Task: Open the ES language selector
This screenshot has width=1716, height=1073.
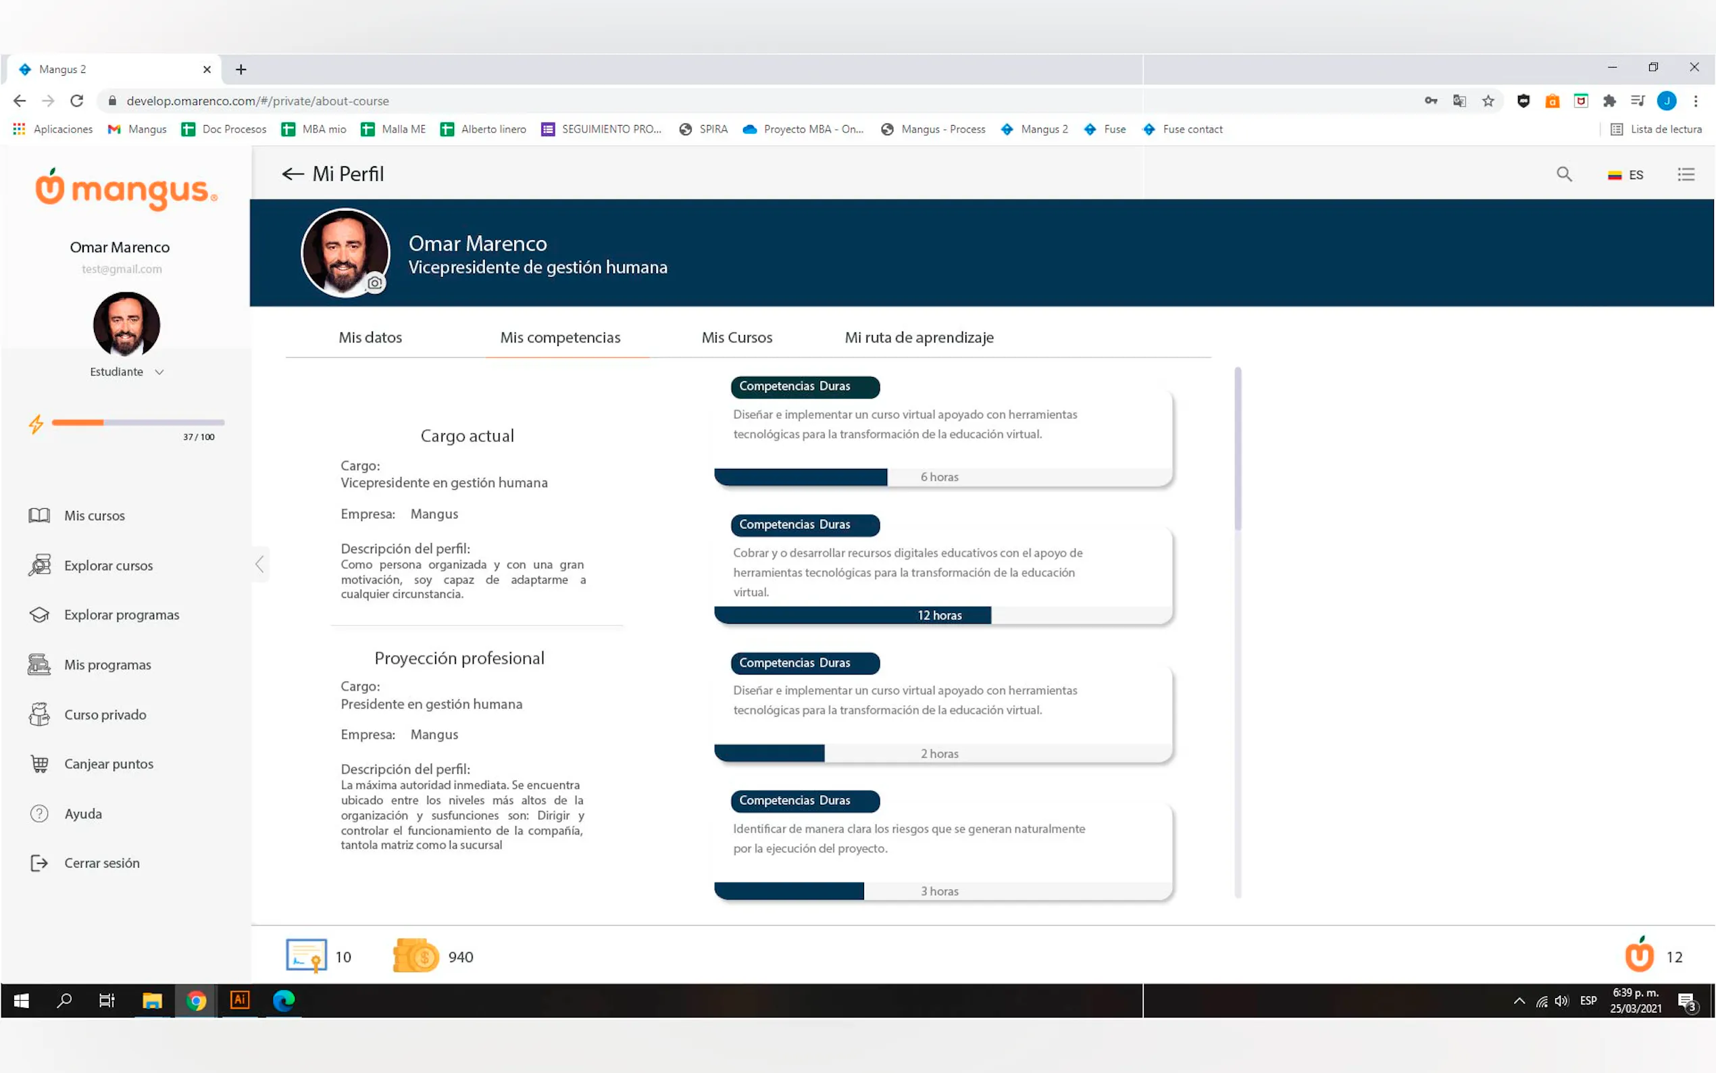Action: click(1625, 174)
